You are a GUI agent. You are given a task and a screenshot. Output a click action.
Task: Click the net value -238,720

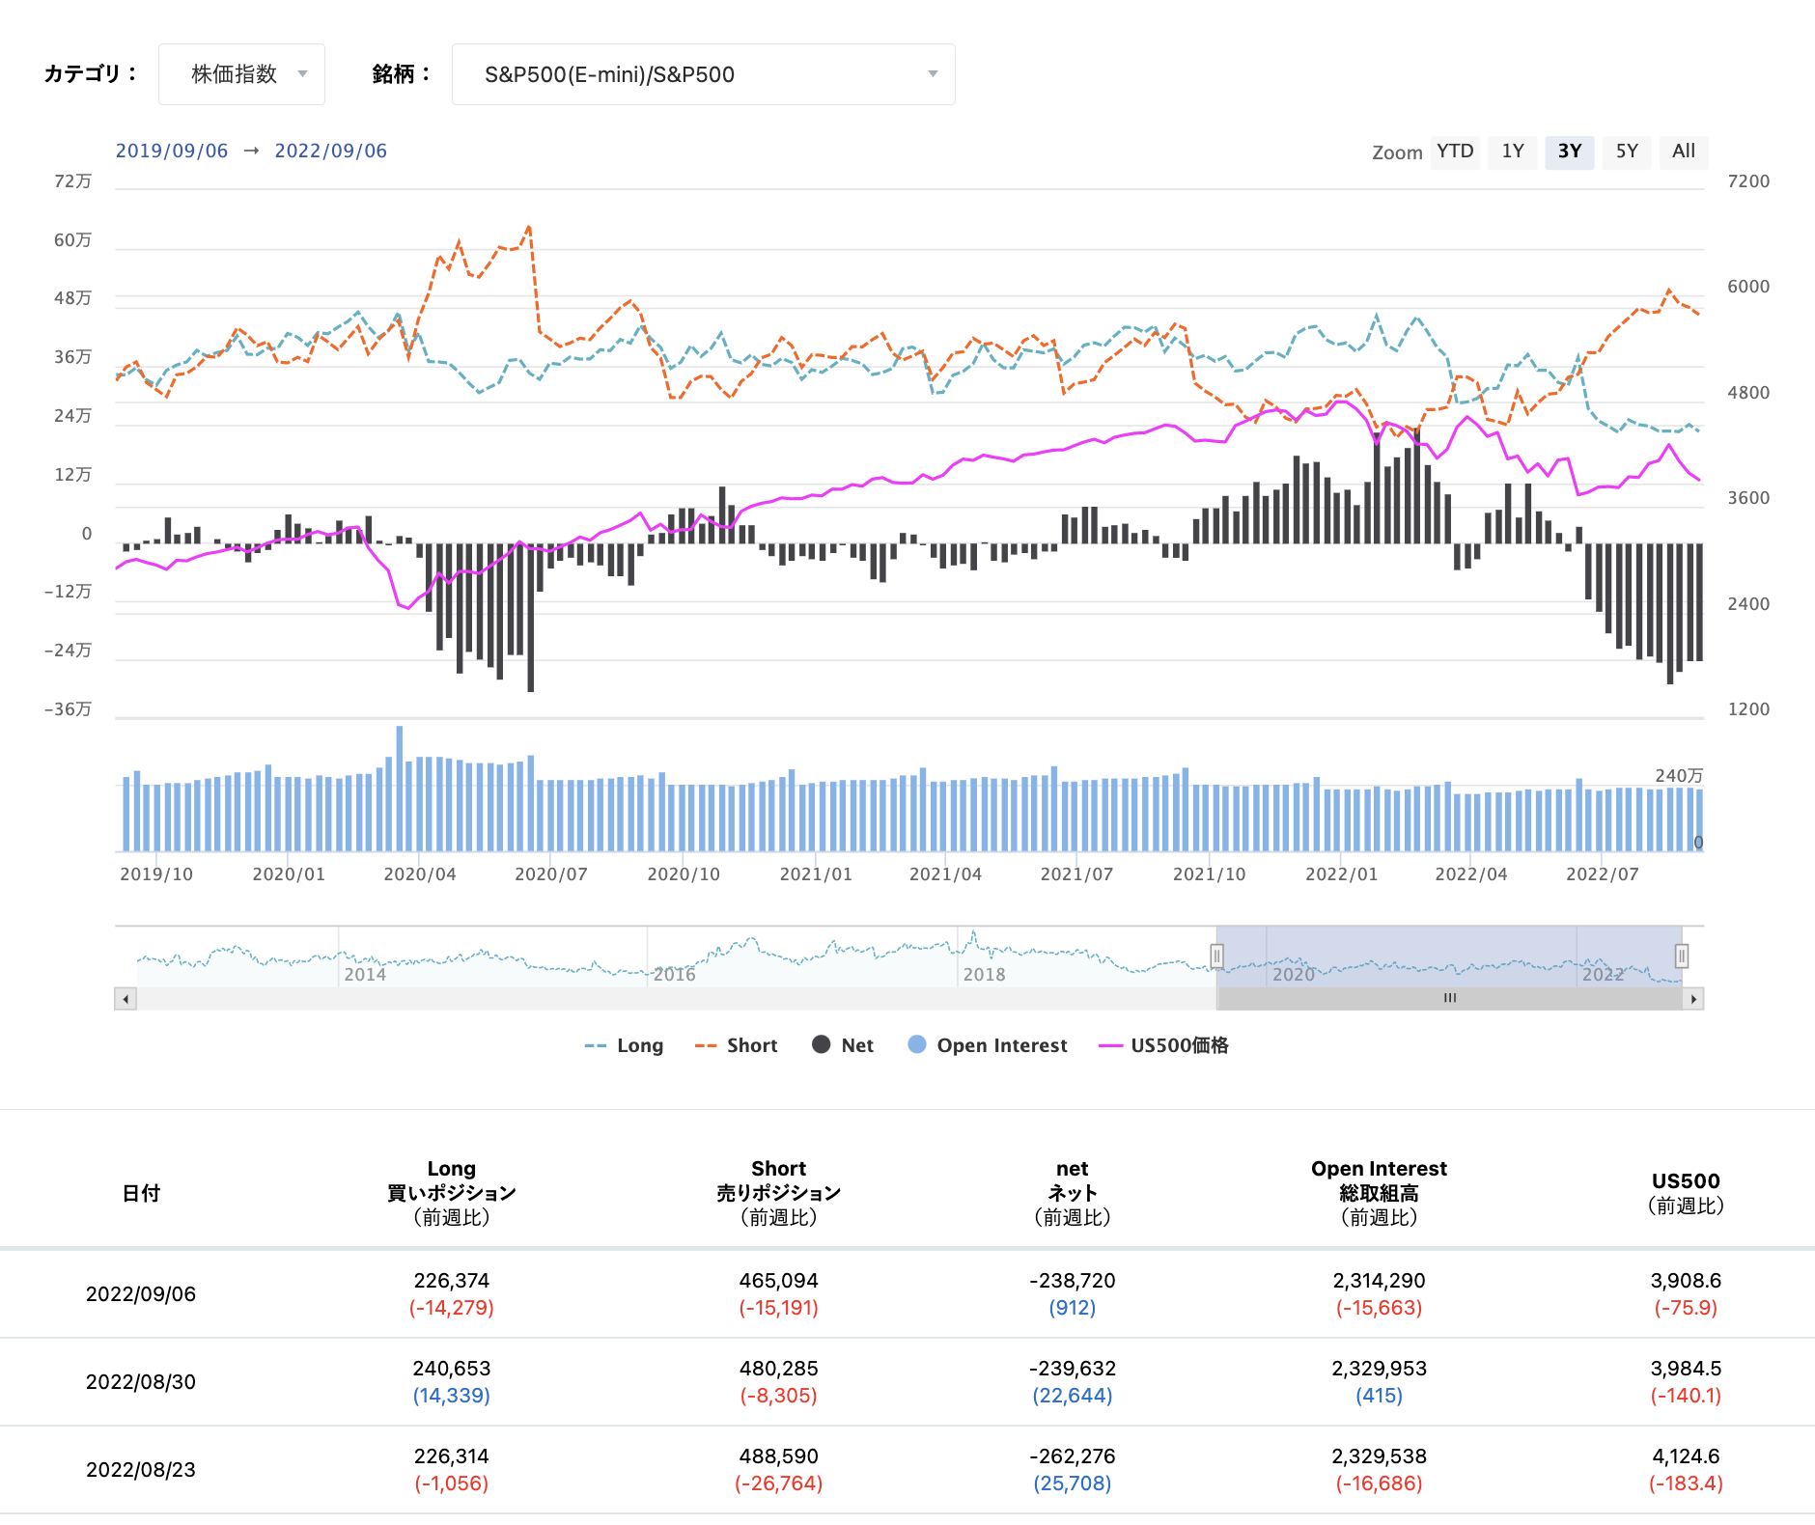(x=1072, y=1281)
